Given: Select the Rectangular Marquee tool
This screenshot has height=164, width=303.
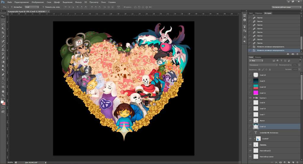Looking at the screenshot, I should click(3, 20).
